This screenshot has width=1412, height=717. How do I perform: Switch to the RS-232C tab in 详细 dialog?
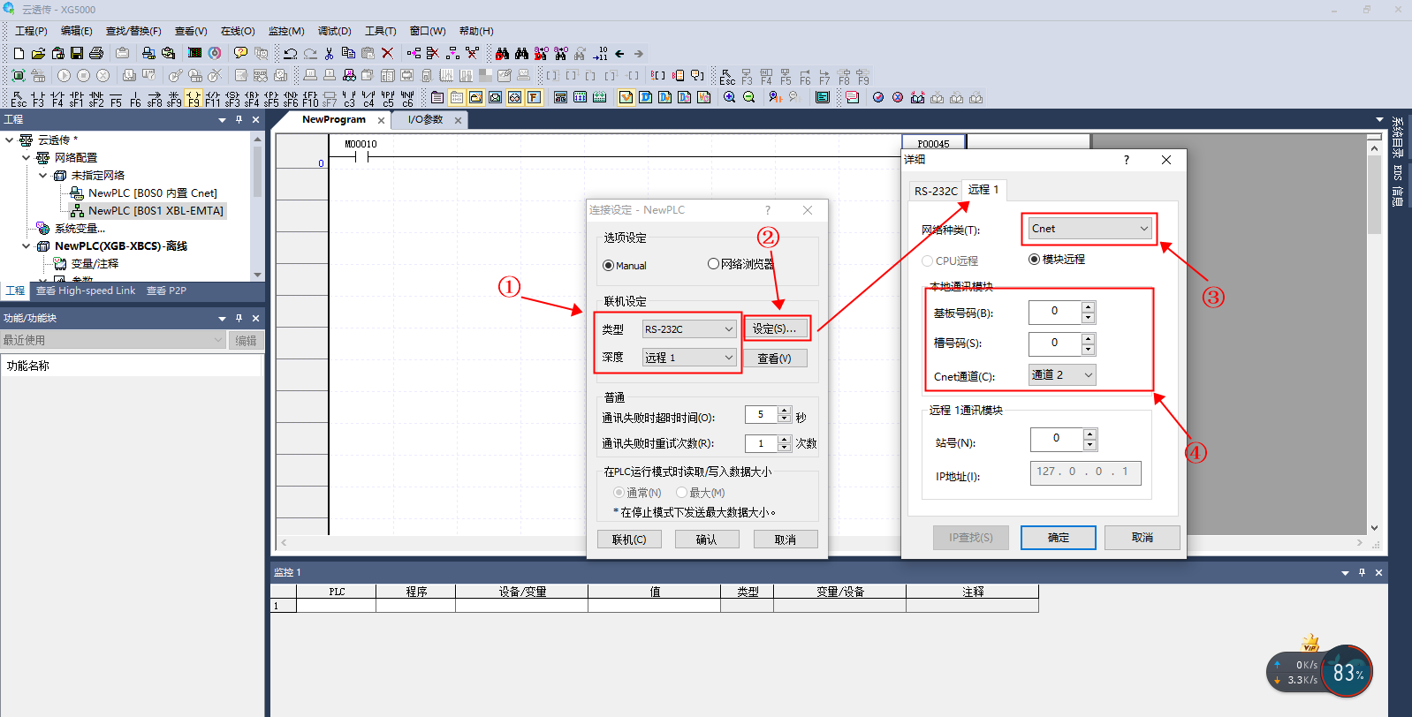point(935,191)
